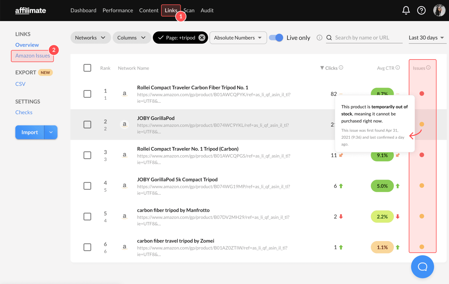Click the Issues column info icon
The width and height of the screenshot is (449, 284).
click(428, 68)
